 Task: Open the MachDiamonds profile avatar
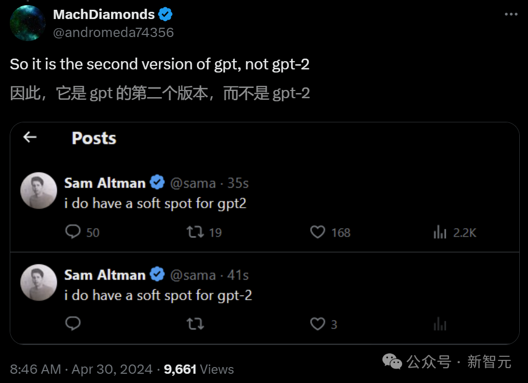click(28, 23)
